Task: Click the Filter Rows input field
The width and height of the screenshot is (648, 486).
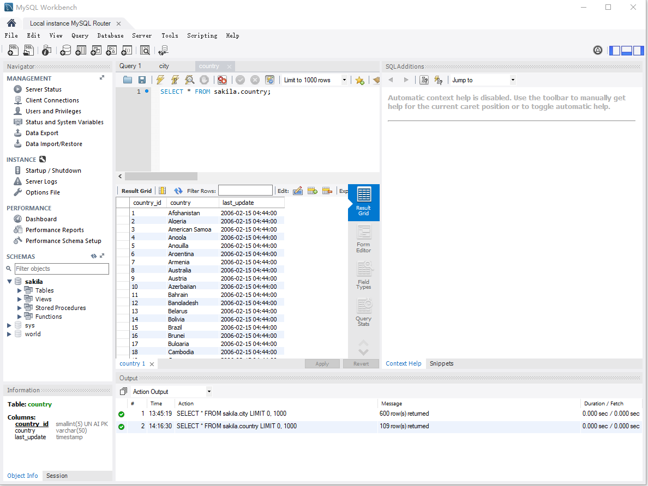Action: [245, 190]
